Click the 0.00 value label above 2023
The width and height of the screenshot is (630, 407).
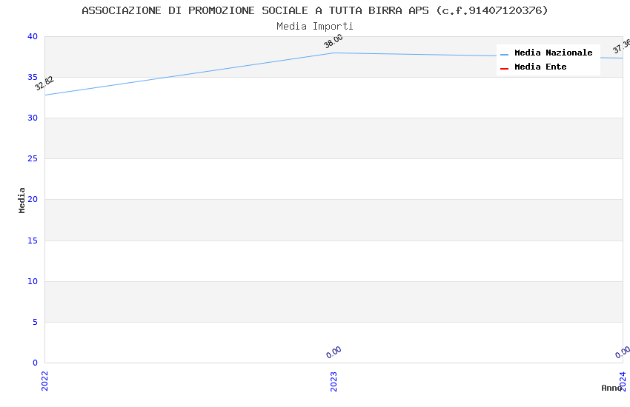click(334, 352)
